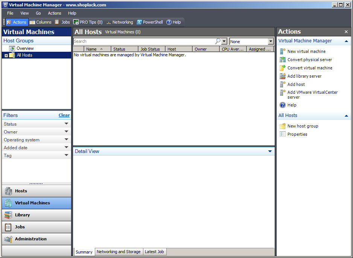Viewport: 353px width, 258px height.
Task: Launch PowerShell from the toolbar
Action: coord(150,22)
